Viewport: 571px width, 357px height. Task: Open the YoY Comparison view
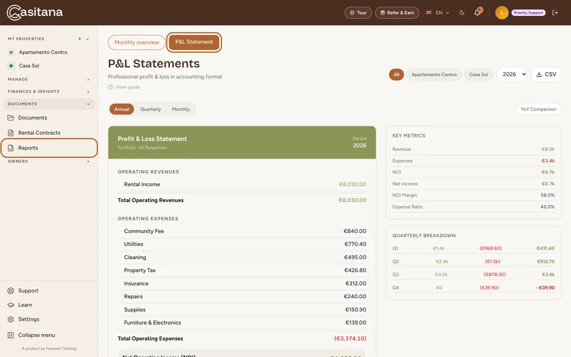(538, 109)
